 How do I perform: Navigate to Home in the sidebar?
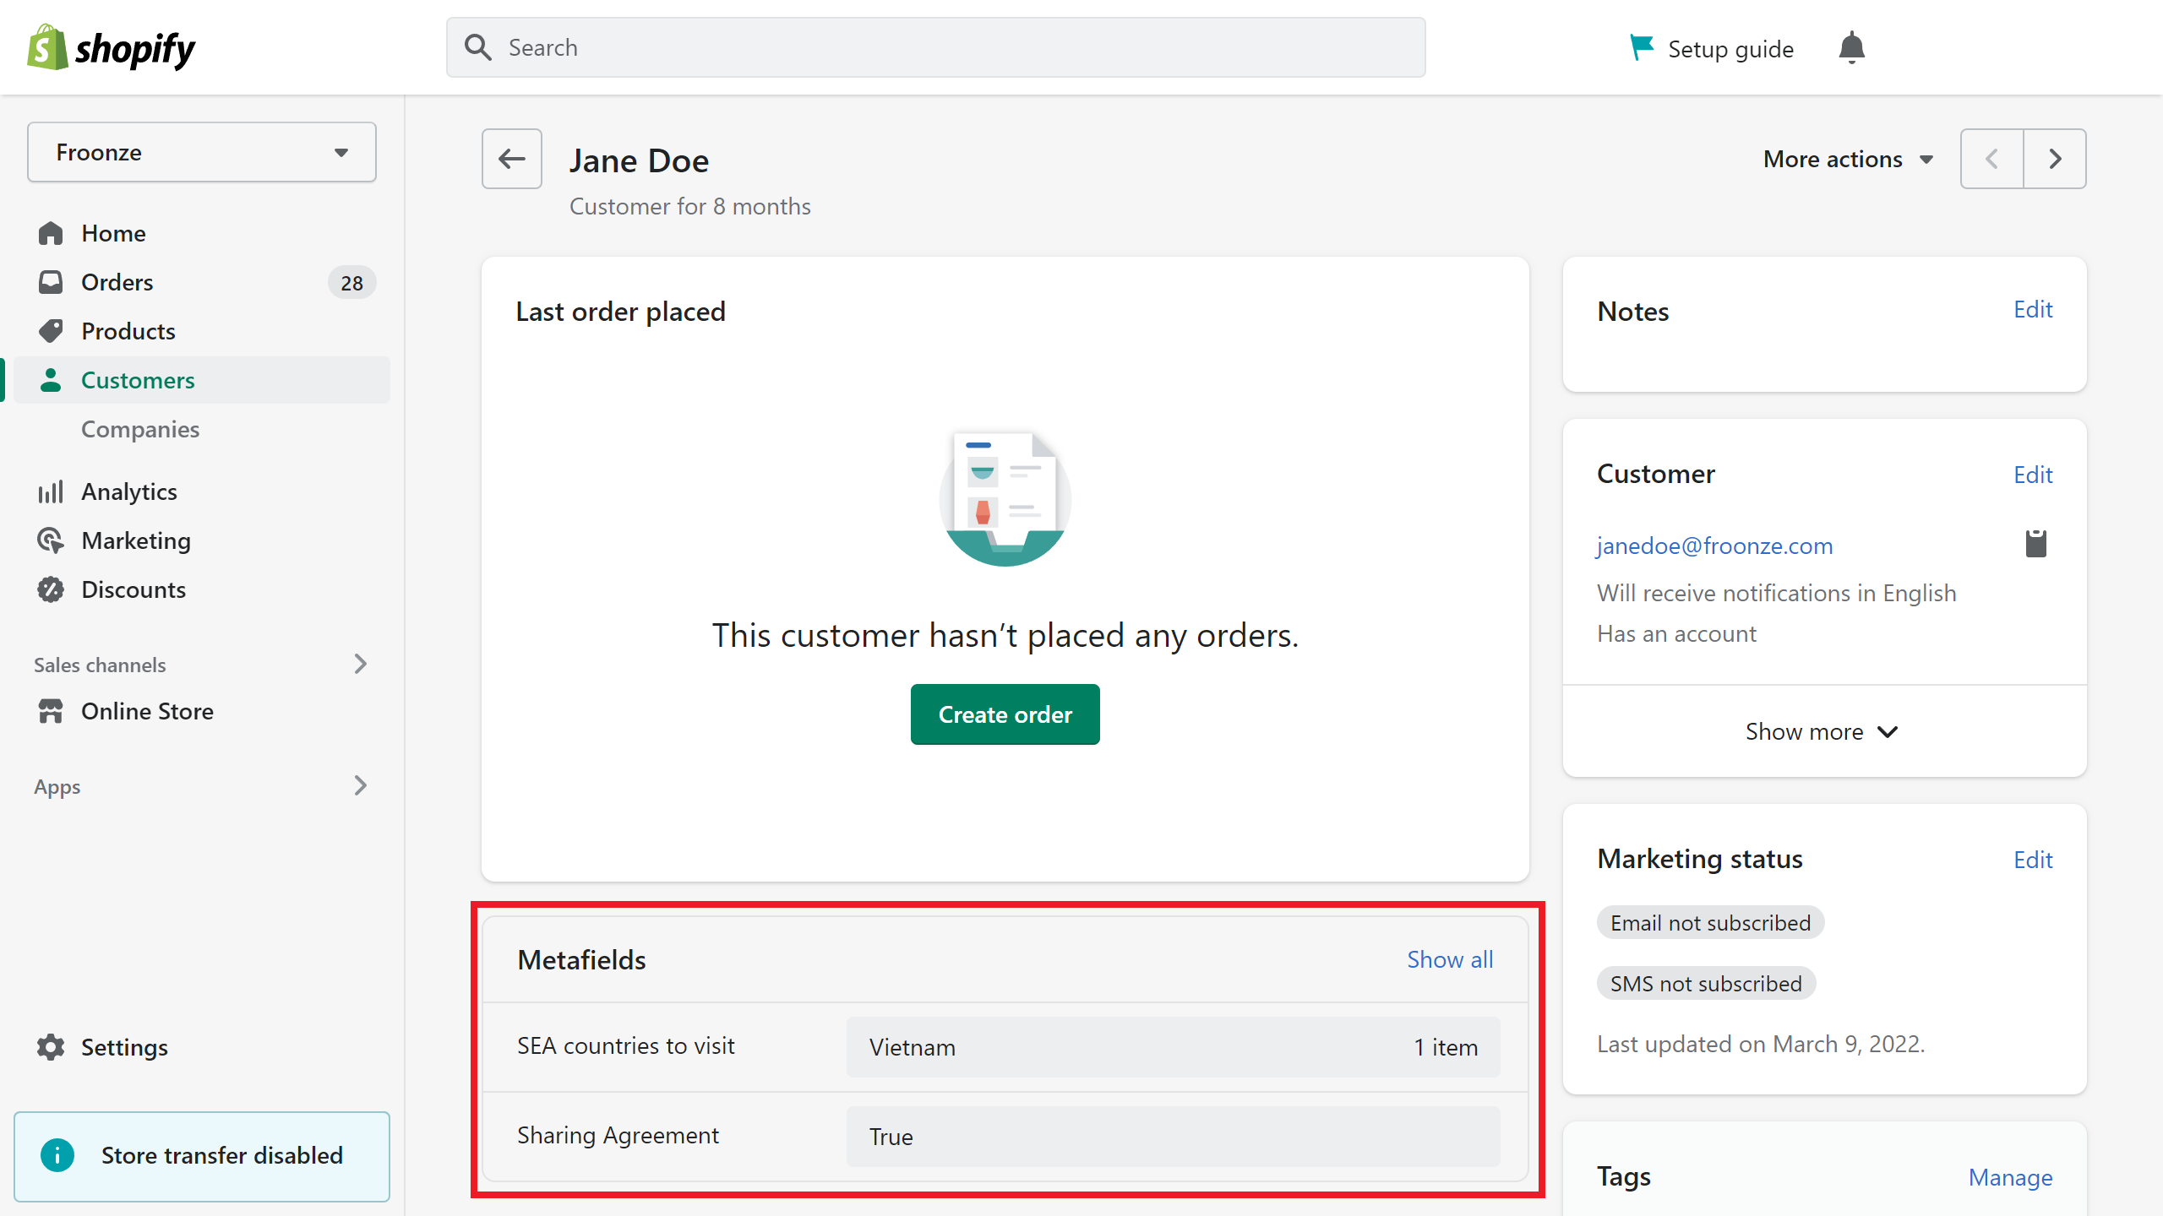tap(112, 233)
